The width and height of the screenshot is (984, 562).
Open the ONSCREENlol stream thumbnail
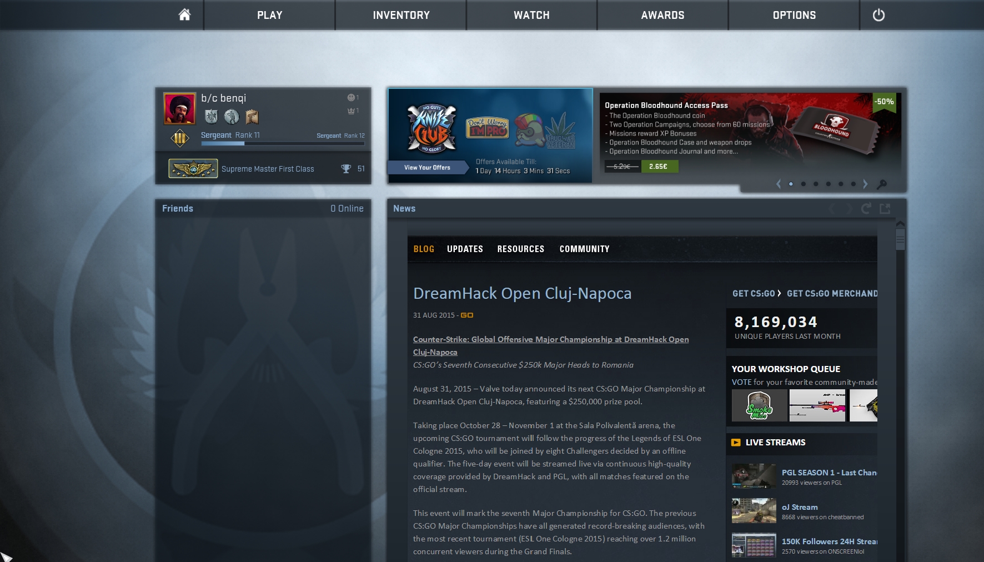[x=754, y=545]
